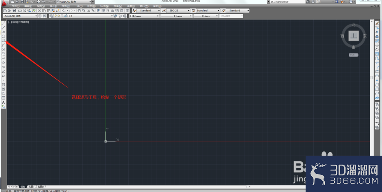Select the Construction Line tool

click(x=3, y=28)
